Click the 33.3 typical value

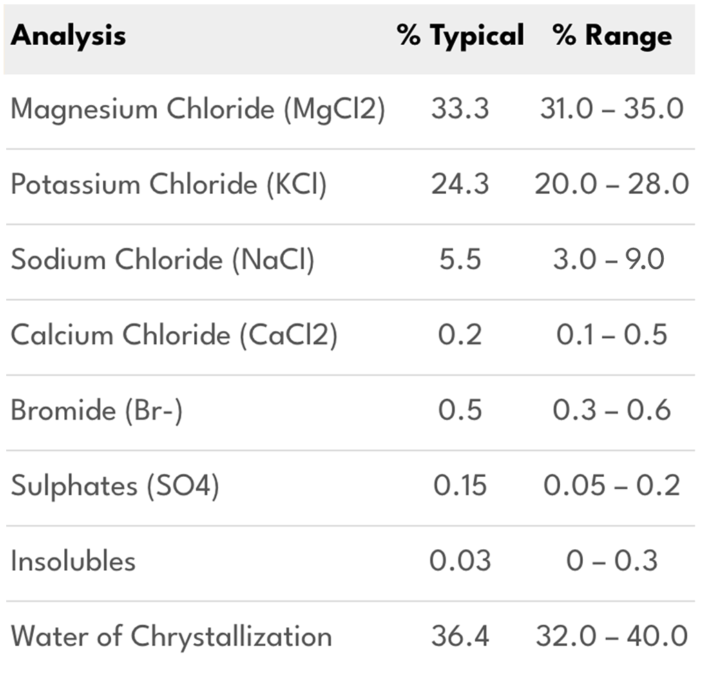(x=460, y=110)
